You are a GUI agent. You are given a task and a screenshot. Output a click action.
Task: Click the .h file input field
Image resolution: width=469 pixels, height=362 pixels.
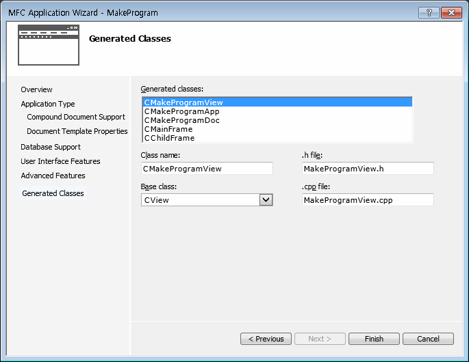tap(368, 169)
